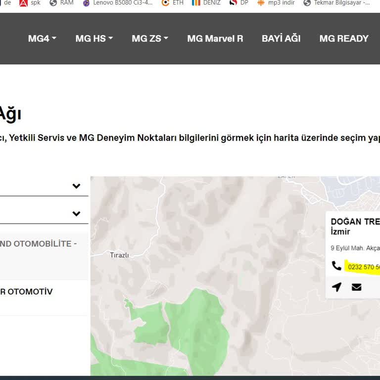
Task: Select the OTOMOBİLİTE dealer entry
Action: (x=44, y=256)
